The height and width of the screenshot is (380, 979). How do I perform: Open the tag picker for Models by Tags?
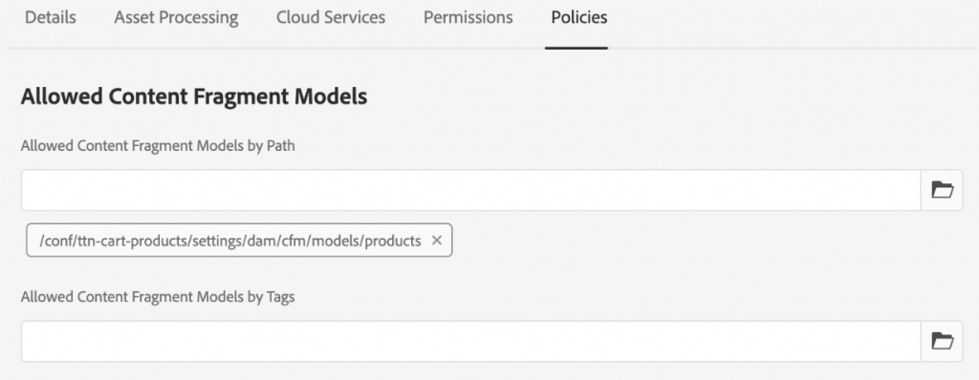[x=942, y=341]
